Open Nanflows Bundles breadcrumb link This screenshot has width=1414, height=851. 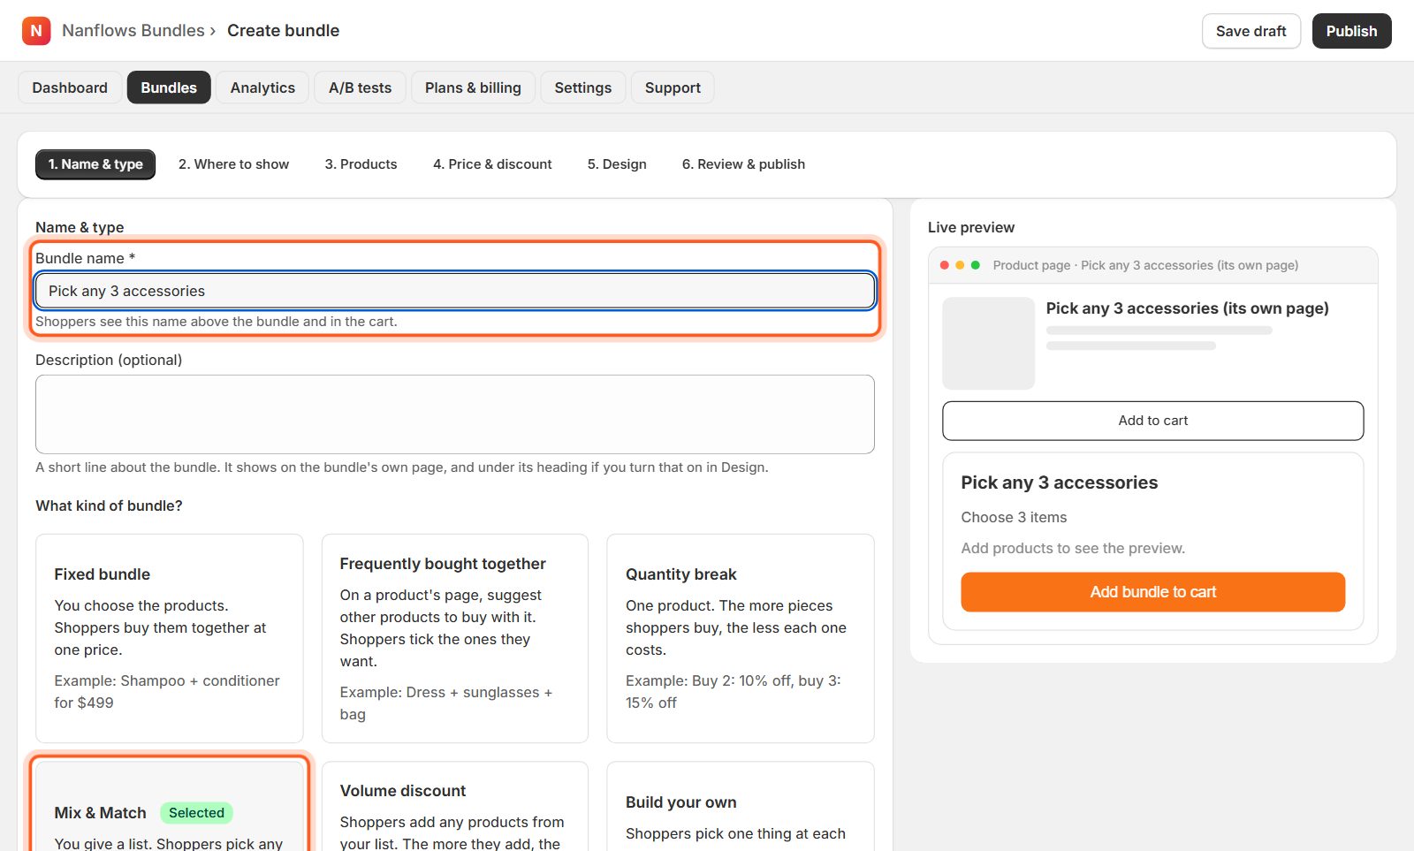pos(133,31)
